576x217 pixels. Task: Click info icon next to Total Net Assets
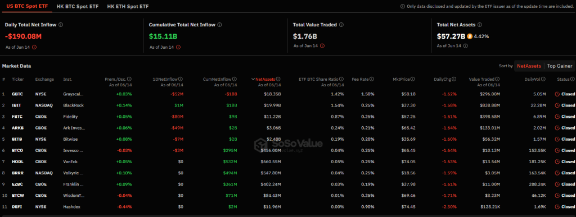pyautogui.click(x=480, y=25)
